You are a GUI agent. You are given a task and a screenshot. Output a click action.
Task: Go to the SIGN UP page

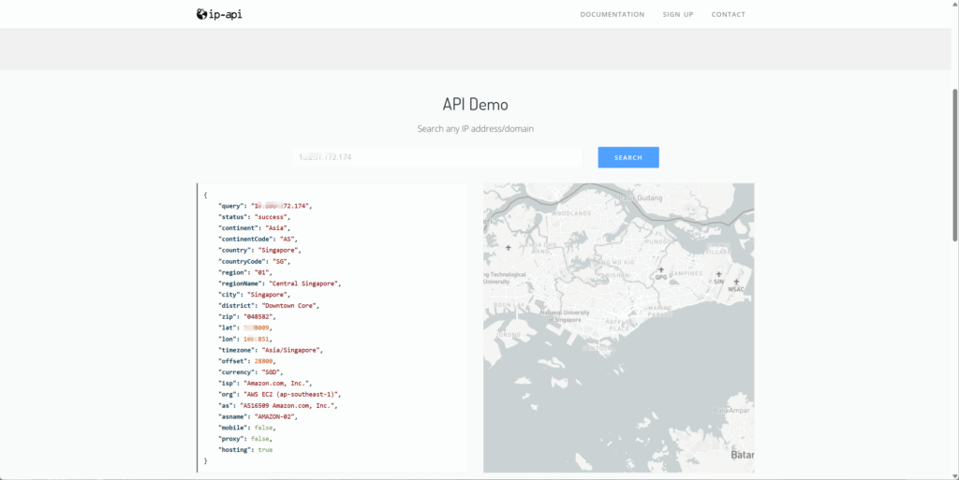(x=678, y=14)
